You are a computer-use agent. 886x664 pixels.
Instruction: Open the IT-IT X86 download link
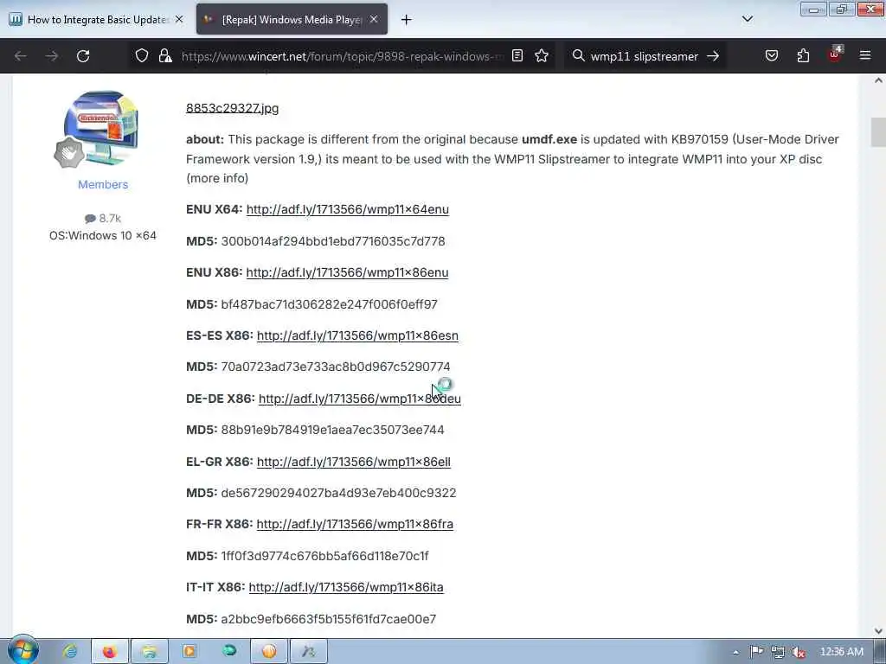(x=346, y=587)
